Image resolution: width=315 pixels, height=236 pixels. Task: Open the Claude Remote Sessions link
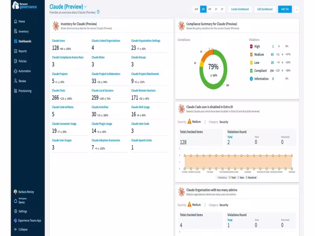[x=143, y=90]
